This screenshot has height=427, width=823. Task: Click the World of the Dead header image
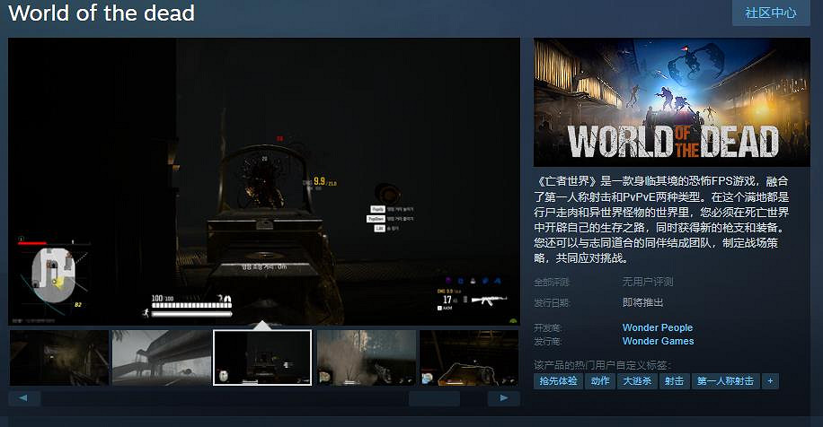672,102
